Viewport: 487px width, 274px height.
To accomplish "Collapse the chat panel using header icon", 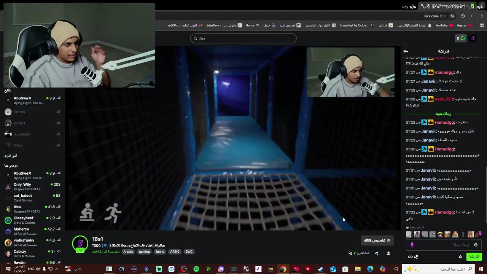I will (406, 51).
